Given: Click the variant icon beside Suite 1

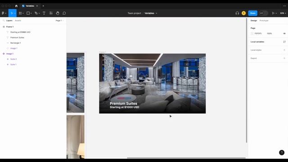Looking at the screenshot, I should click(8, 64).
